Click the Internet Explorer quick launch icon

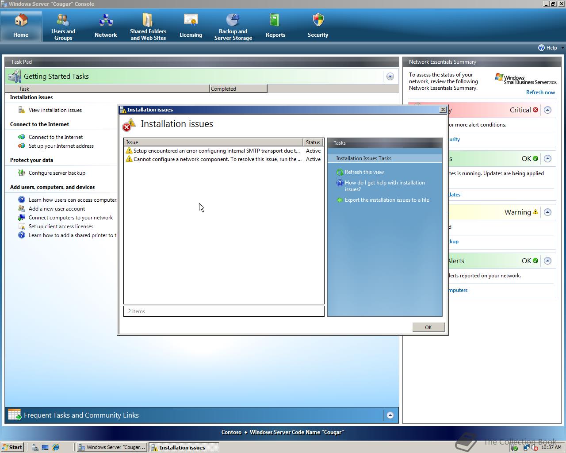pyautogui.click(x=56, y=447)
